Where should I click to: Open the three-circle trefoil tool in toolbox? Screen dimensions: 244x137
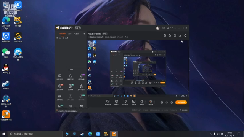coord(81,87)
